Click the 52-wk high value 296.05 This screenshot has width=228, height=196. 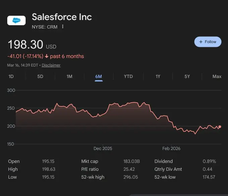point(131,177)
